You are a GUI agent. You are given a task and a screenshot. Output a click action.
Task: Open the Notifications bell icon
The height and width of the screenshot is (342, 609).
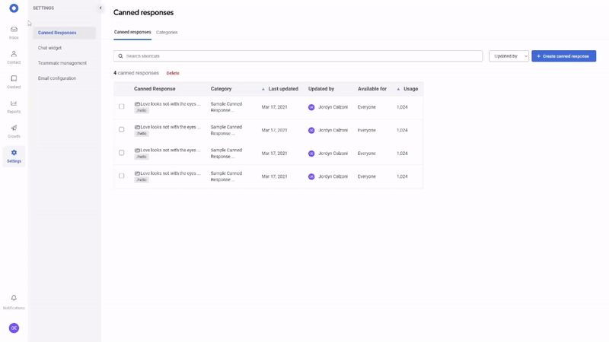[14, 298]
